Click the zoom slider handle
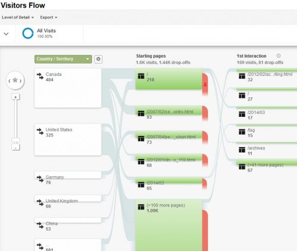 click(15, 140)
